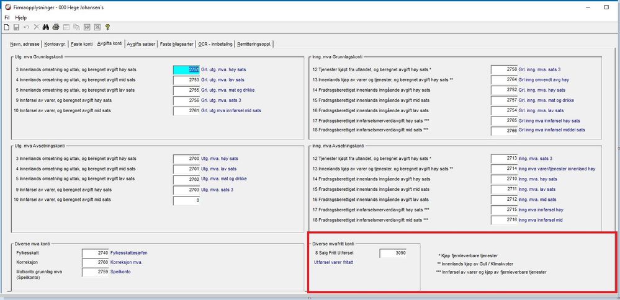Click the Fylkesskatt account field 2740

96,253
